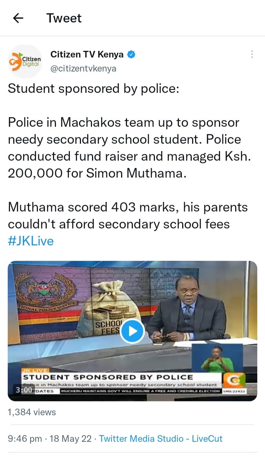Tap the Student Sponsored By Police banner
265x456 pixels.
pyautogui.click(x=109, y=377)
